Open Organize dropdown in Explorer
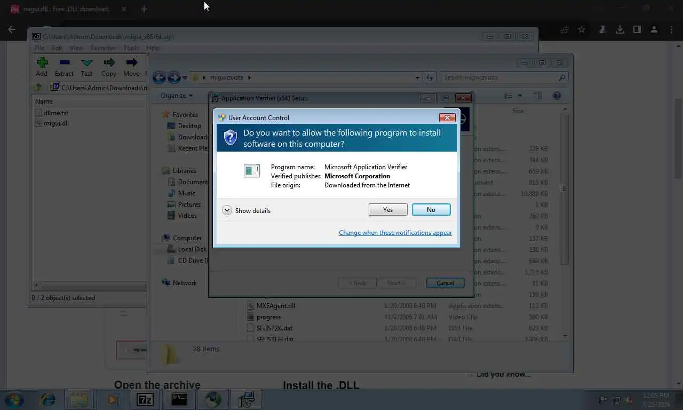 [177, 96]
